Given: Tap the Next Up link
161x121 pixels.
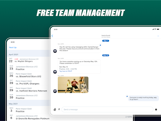Looking at the screenshot, I should (x=13, y=48).
